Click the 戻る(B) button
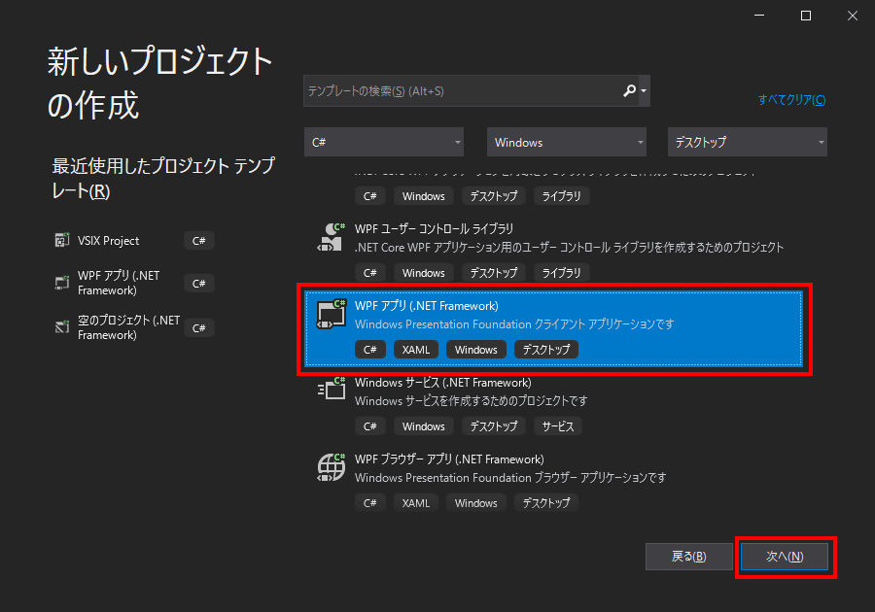The width and height of the screenshot is (875, 612). [x=688, y=557]
